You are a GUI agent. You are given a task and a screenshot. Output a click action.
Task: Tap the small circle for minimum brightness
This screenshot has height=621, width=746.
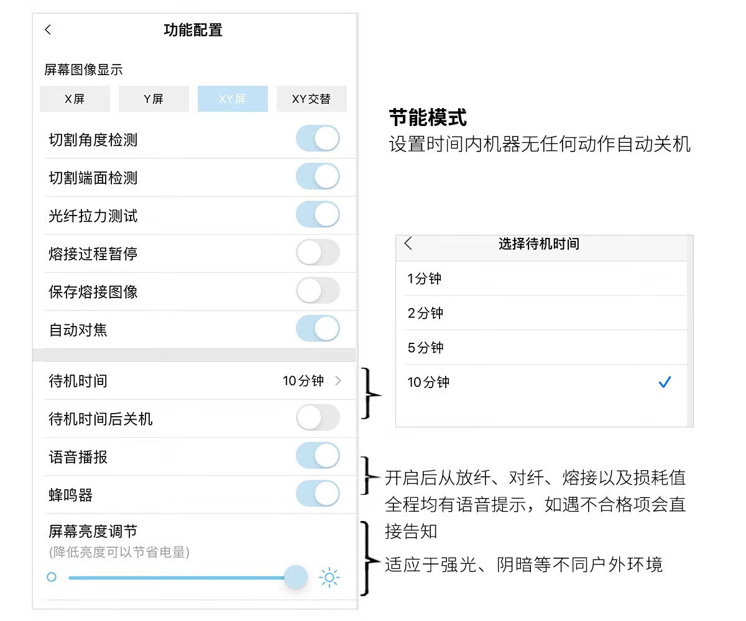[x=52, y=577]
